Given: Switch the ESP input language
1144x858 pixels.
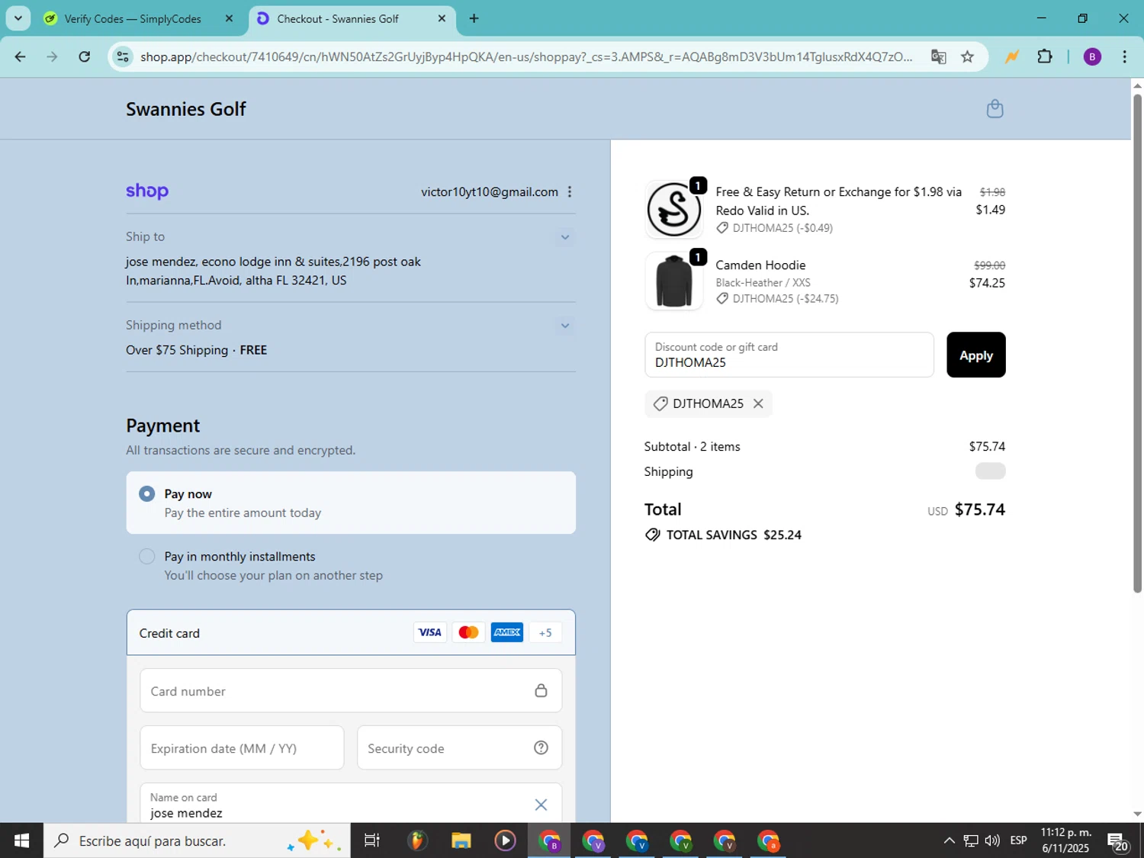Looking at the screenshot, I should click(1018, 840).
